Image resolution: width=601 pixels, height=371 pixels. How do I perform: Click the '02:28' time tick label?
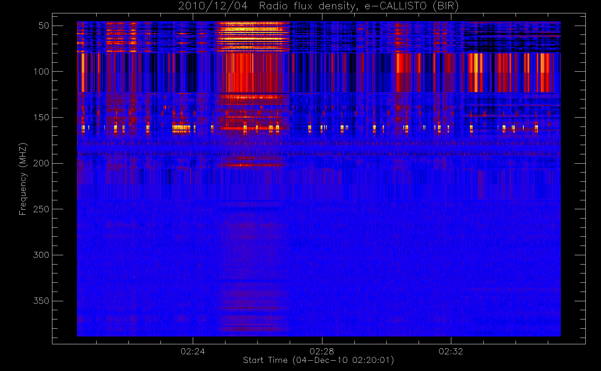click(322, 351)
